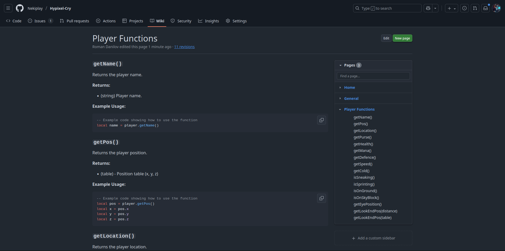This screenshot has height=251, width=505.
Task: Jump to getLookEndPos(table) section
Action: (373, 218)
